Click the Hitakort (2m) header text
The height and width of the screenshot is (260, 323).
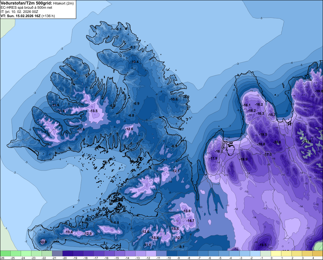pos(63,3)
